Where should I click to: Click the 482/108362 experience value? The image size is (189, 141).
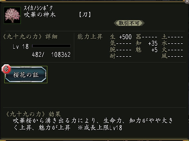(x=51, y=55)
